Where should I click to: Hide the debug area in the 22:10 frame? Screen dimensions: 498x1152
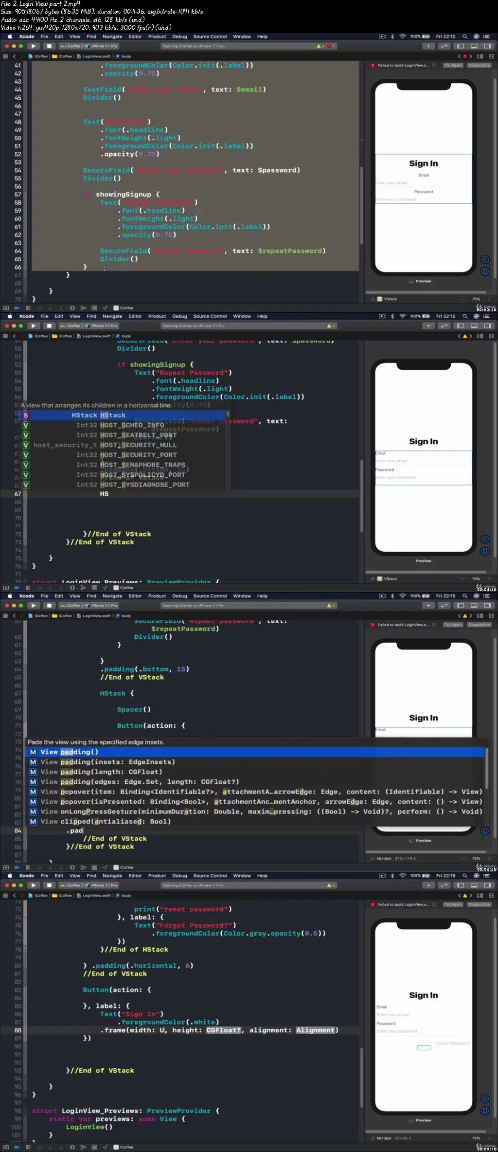[x=6, y=308]
